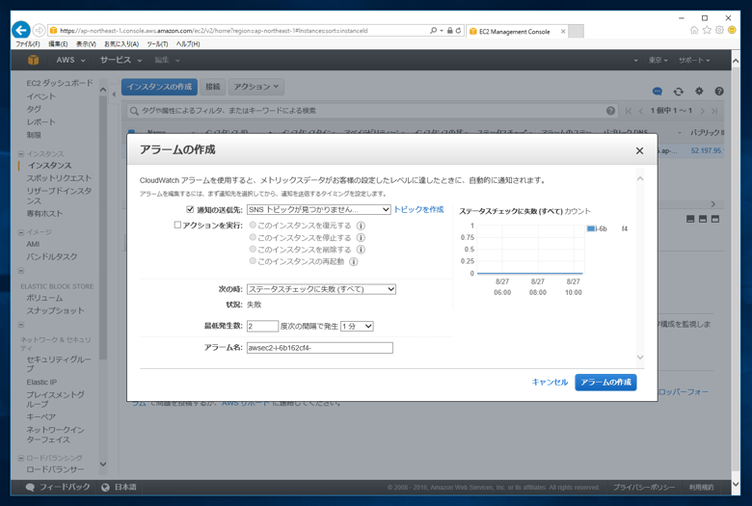The height and width of the screenshot is (506, 752).
Task: Select このインスタンスを復元する radio button
Action: pyautogui.click(x=253, y=225)
